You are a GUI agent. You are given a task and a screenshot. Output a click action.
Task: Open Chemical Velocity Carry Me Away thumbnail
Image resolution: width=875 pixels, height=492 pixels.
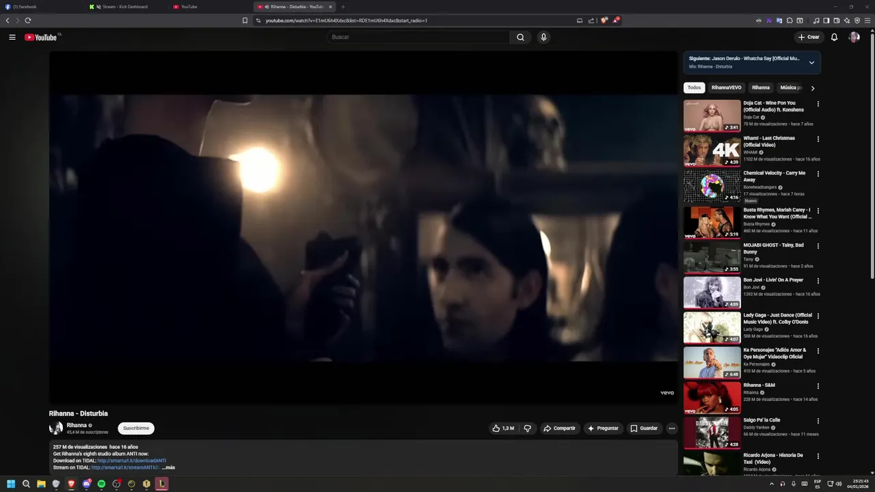(x=712, y=186)
